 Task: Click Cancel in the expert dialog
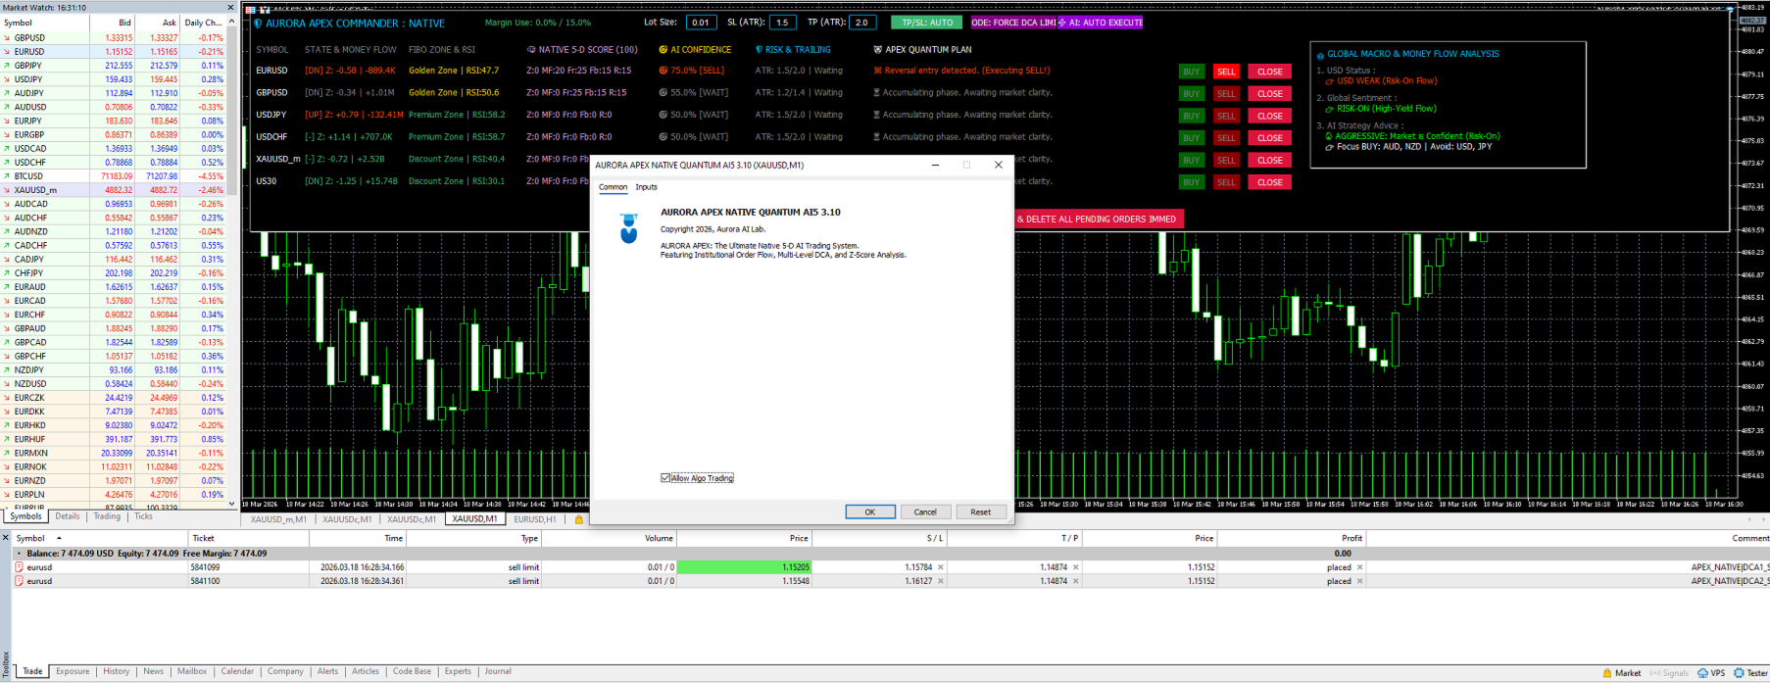[925, 512]
